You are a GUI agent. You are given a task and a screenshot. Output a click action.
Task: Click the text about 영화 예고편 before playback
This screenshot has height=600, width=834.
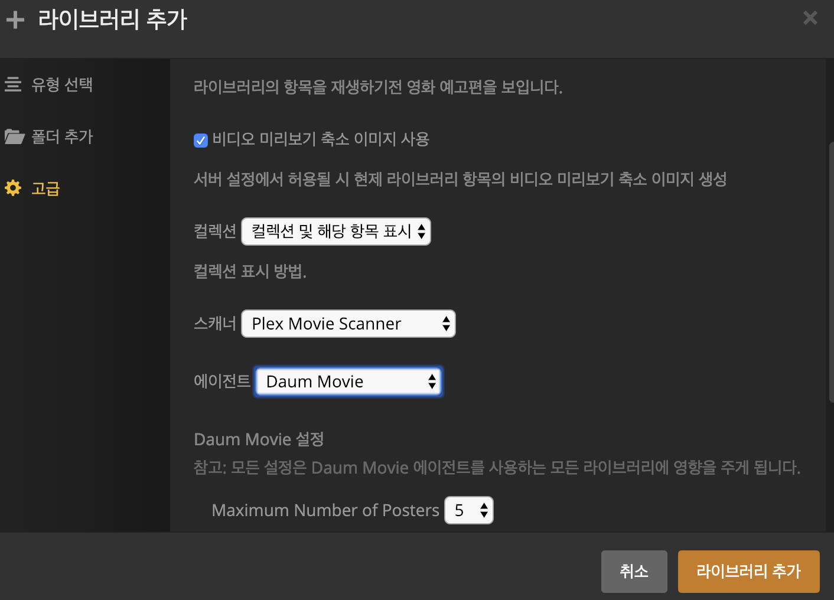pyautogui.click(x=378, y=87)
